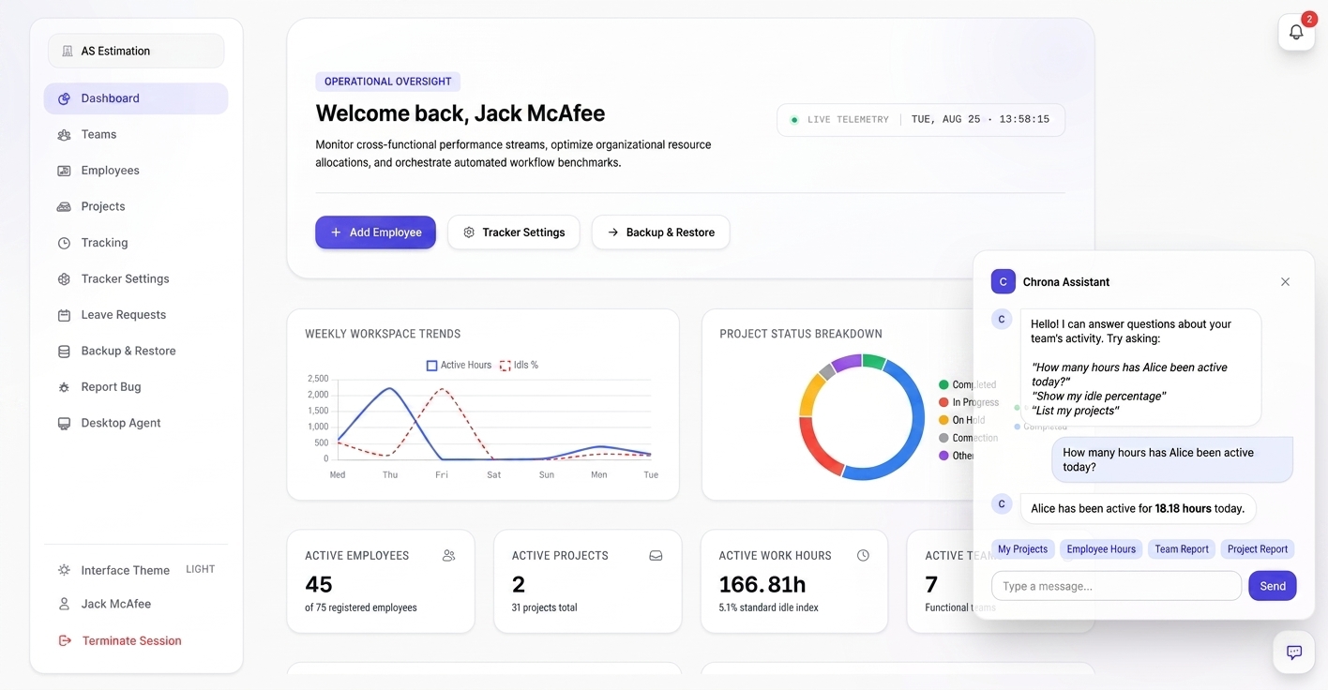The height and width of the screenshot is (690, 1328).
Task: Click the chat bubble launcher icon
Action: (1293, 652)
